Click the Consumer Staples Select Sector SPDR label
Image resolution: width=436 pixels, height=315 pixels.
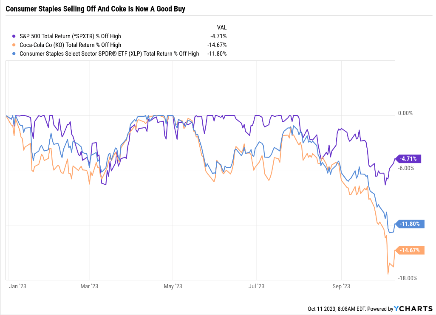[x=109, y=53]
